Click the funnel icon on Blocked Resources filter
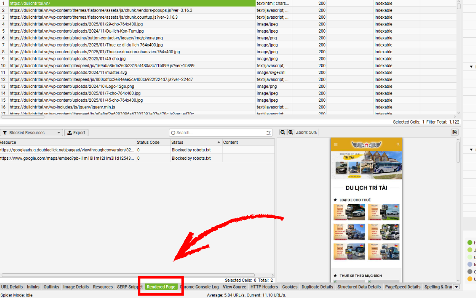This screenshot has width=476, height=298. [5, 133]
